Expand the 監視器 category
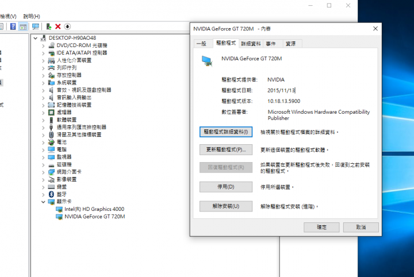Image resolution: width=414 pixels, height=277 pixels. (x=43, y=157)
